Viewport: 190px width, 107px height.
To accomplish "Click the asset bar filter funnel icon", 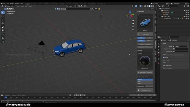I will [96, 9].
